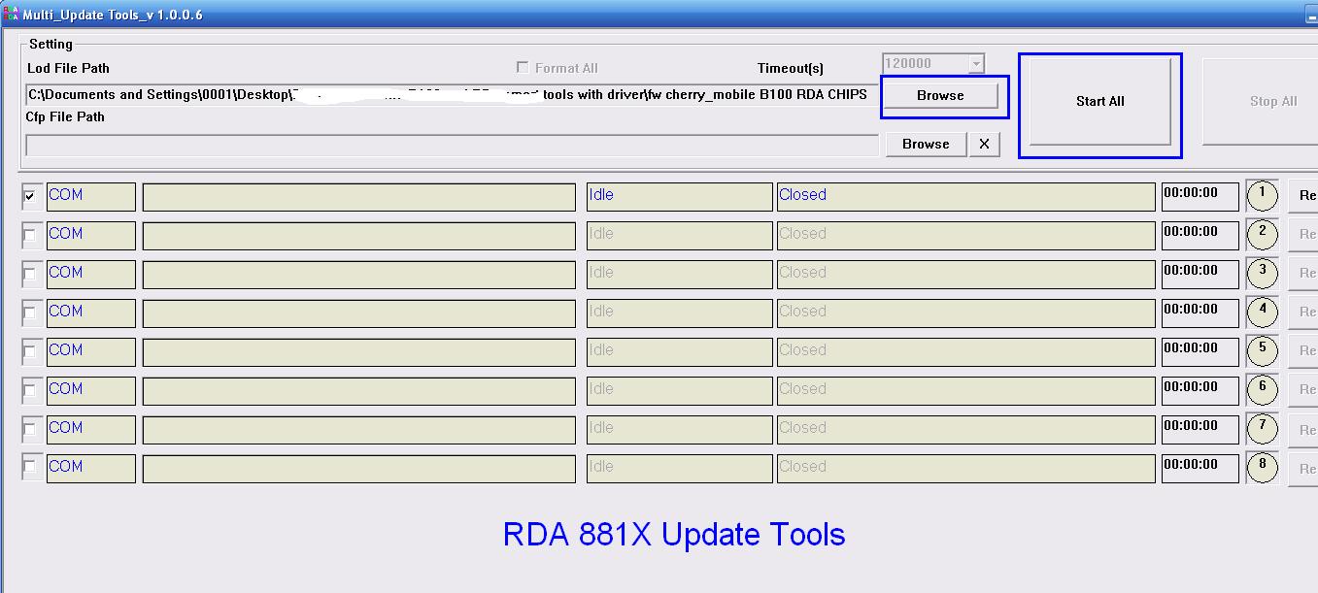Click the 00:00:00 timer on row 1
Screen dimensions: 1318x593
(1200, 195)
